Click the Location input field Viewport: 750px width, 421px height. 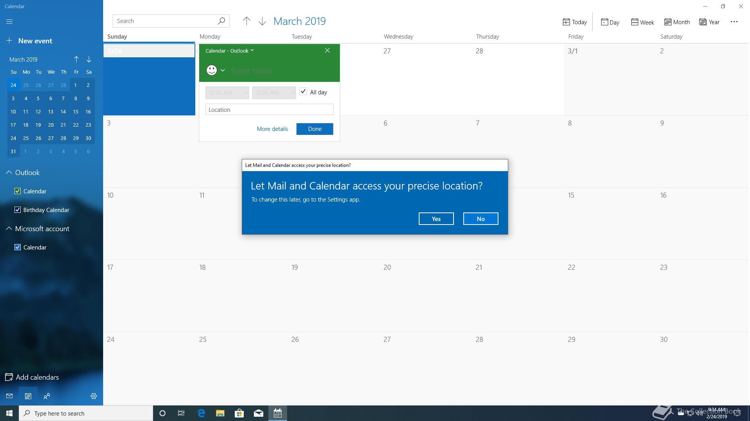[269, 110]
